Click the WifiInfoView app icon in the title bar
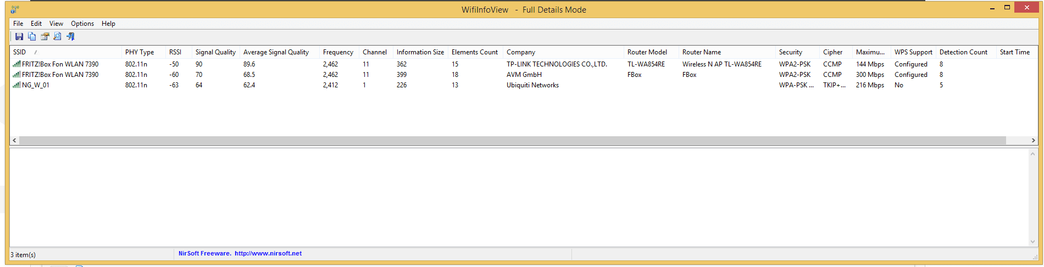This screenshot has height=267, width=1044. click(15, 9)
